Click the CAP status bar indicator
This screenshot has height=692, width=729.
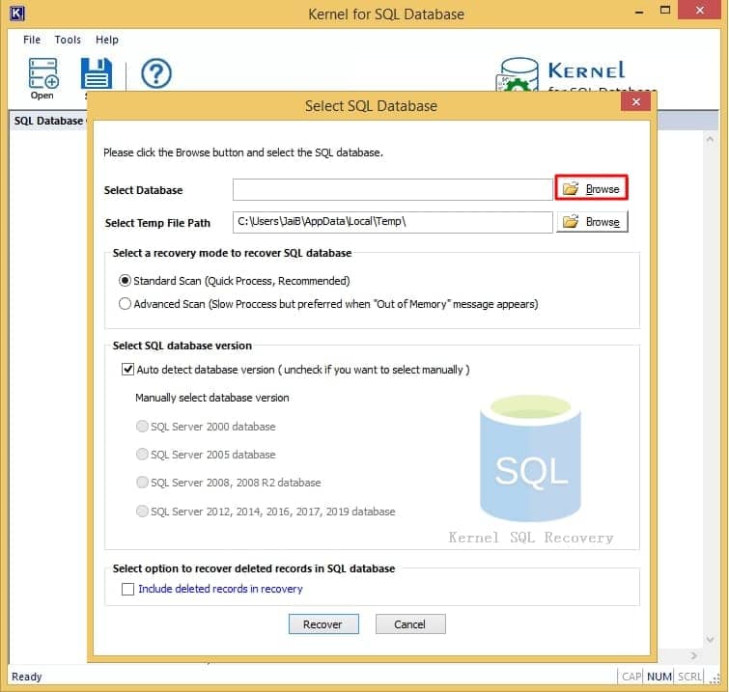(x=631, y=677)
